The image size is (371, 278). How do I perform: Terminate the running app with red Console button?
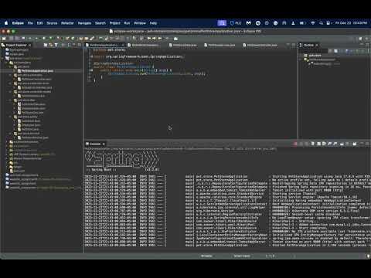coord(295,144)
